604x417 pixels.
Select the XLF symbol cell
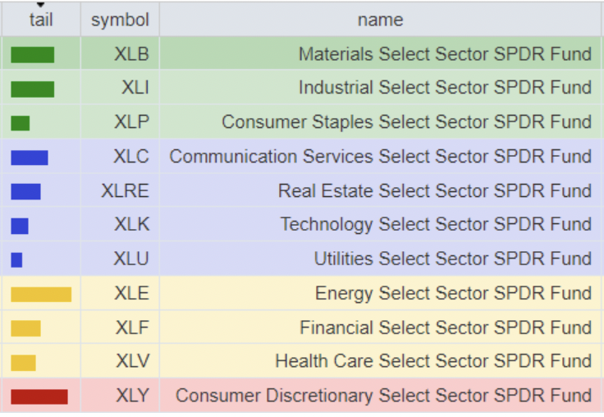(x=132, y=328)
